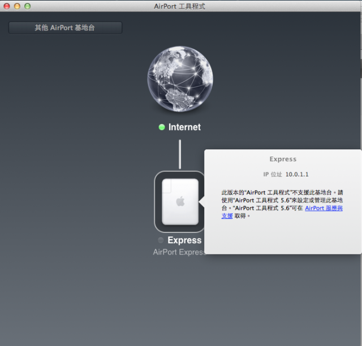Zoom the window with the green button
Image resolution: width=362 pixels, height=346 pixels.
[28, 6]
